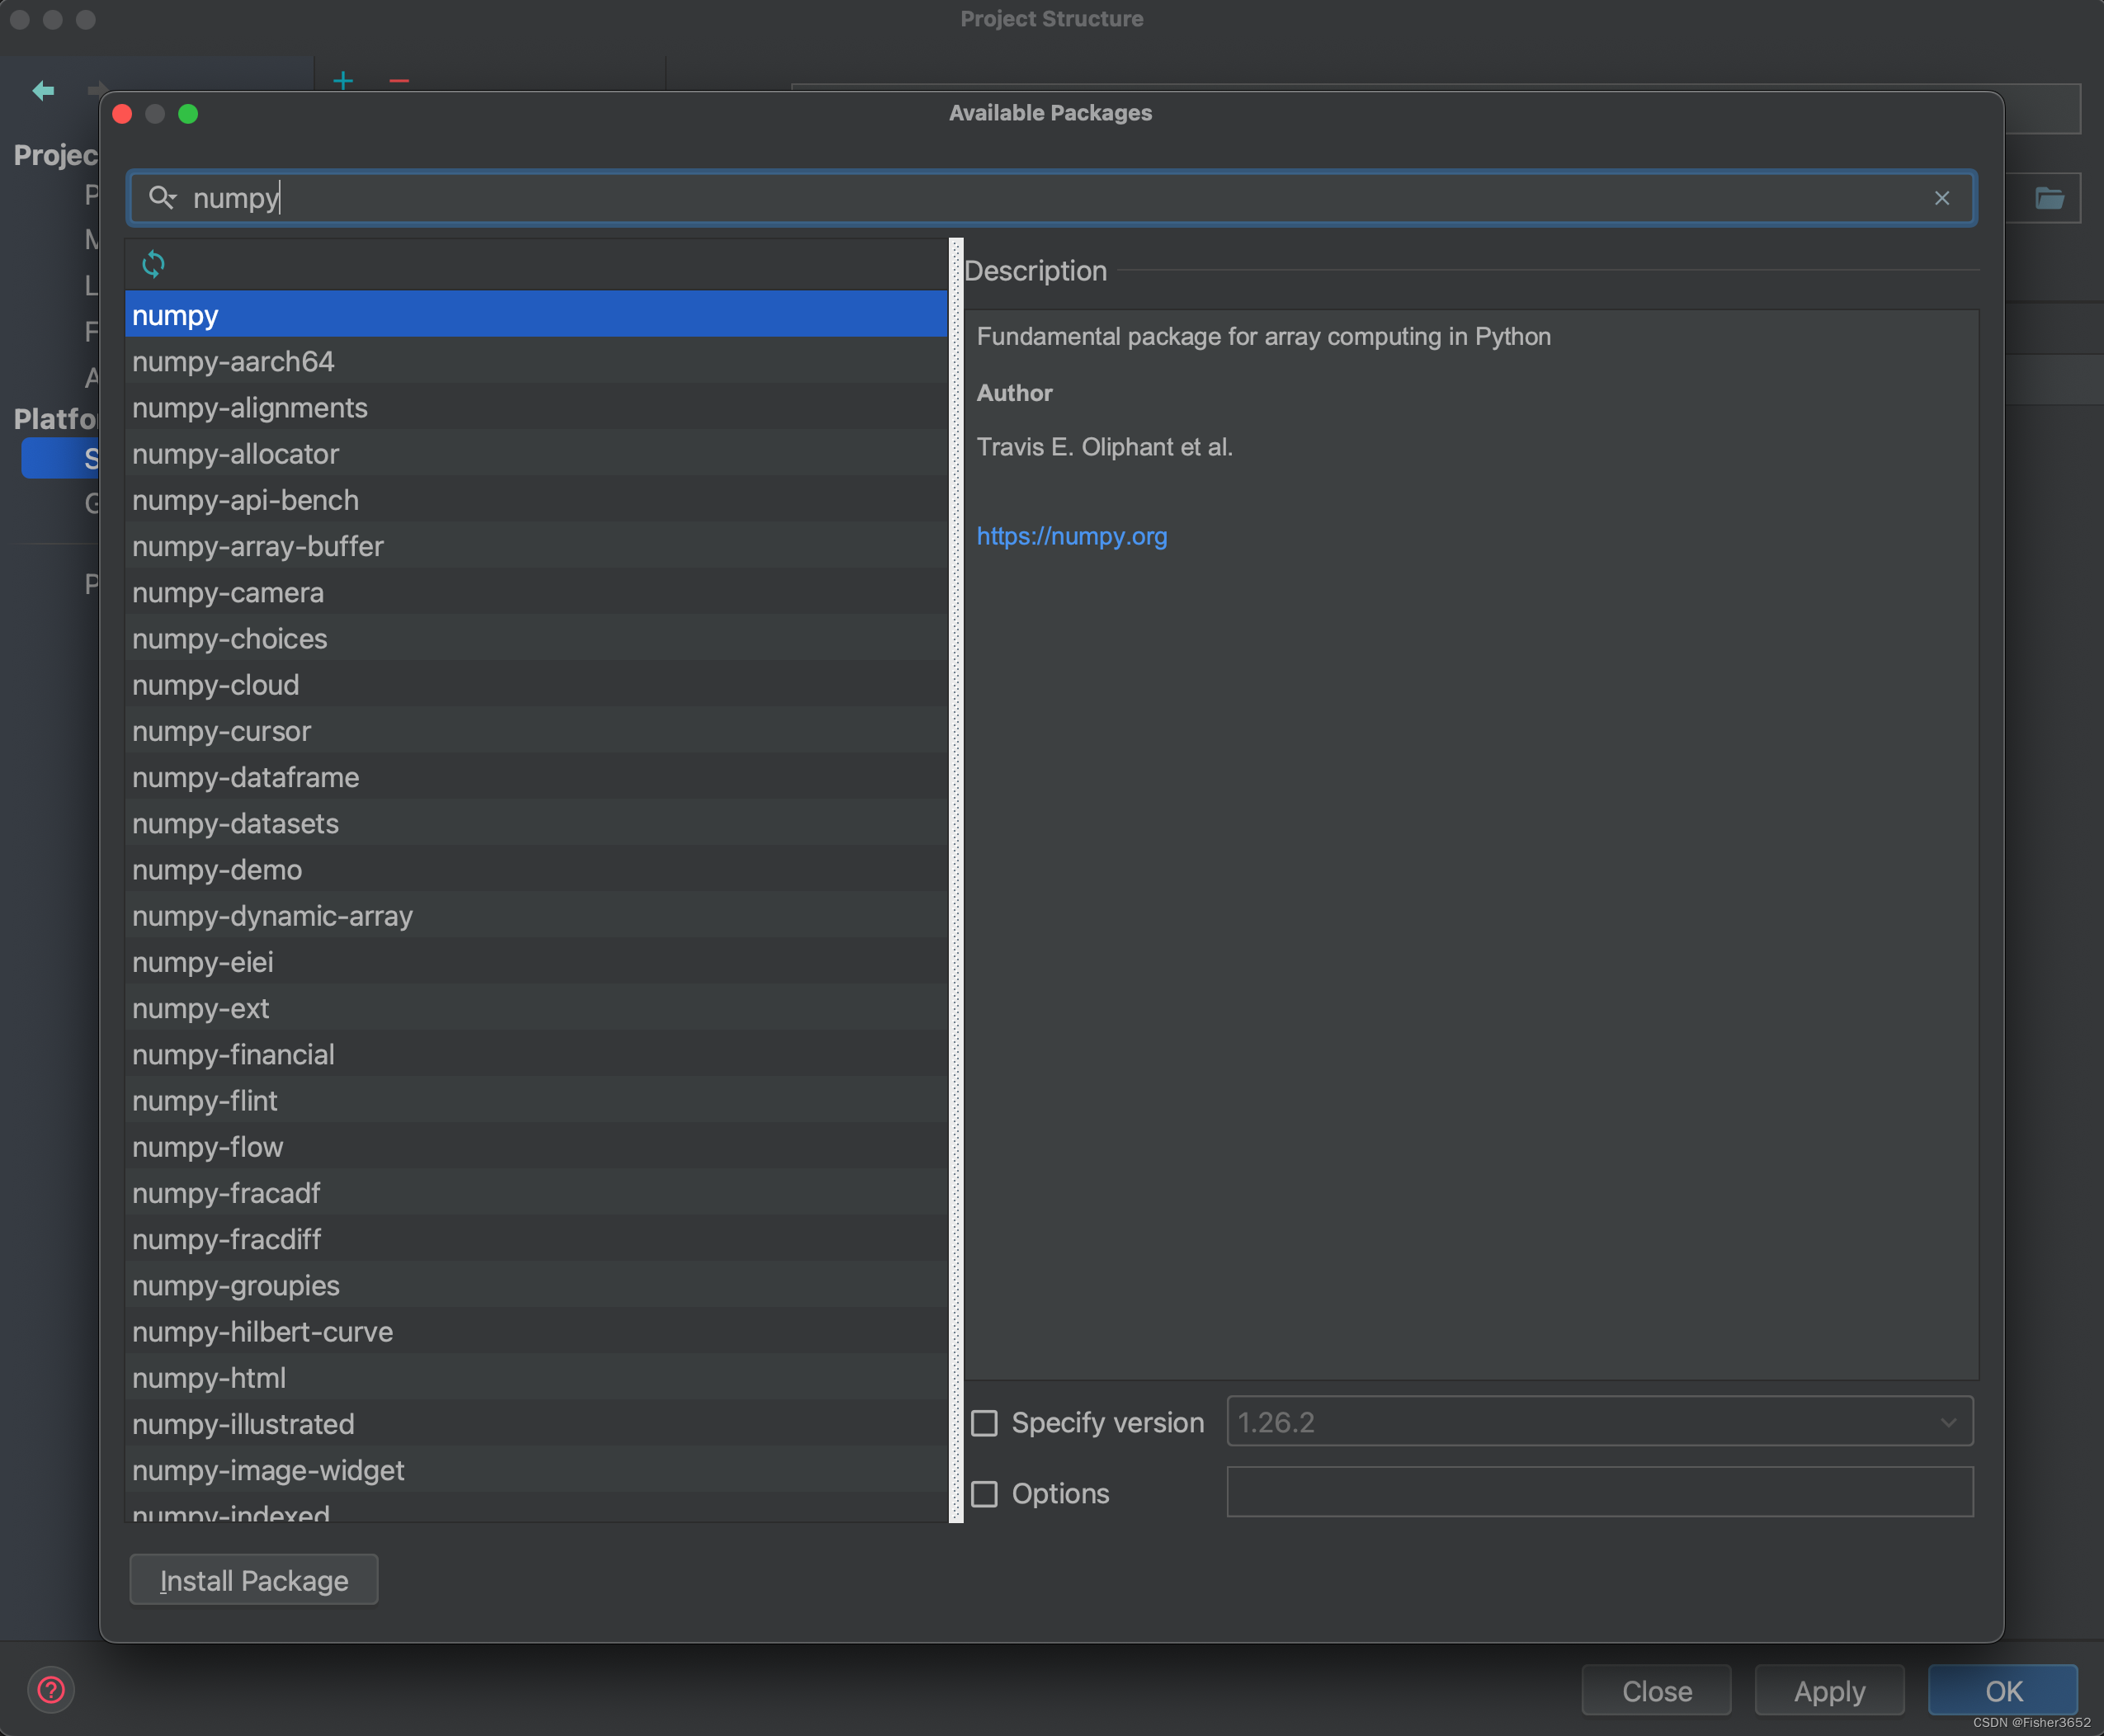Click into the numpy search field
Viewport: 2104px width, 1736px height.
[1050, 198]
